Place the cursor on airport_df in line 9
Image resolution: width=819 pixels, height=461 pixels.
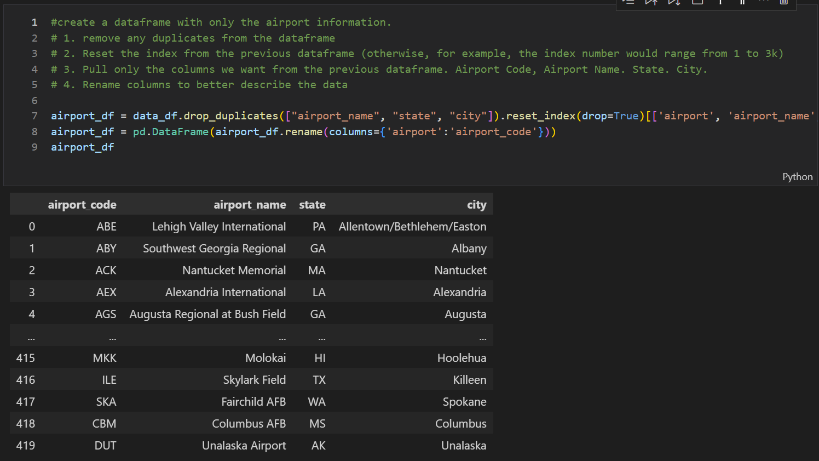(x=82, y=147)
